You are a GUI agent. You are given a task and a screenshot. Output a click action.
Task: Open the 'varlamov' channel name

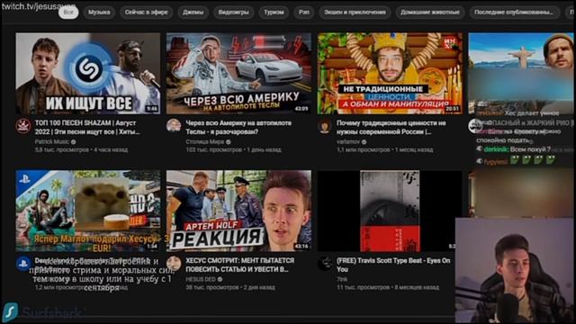click(x=348, y=141)
